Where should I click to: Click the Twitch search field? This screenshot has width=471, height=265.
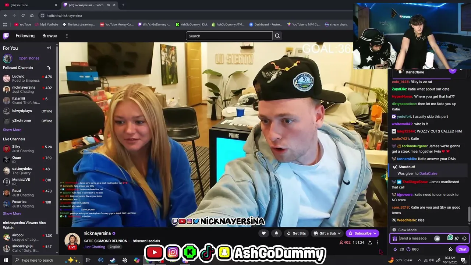tap(229, 36)
